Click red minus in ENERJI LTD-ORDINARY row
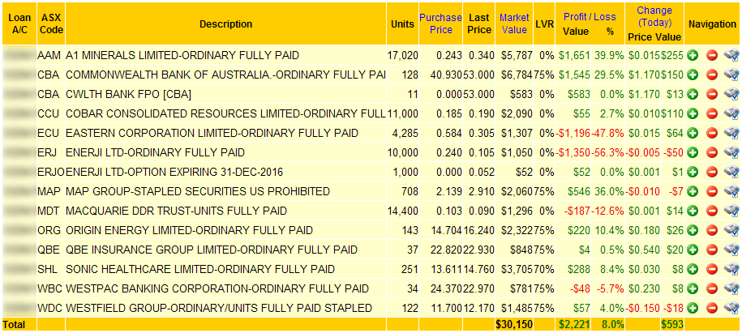This screenshot has height=333, width=742. pos(712,152)
